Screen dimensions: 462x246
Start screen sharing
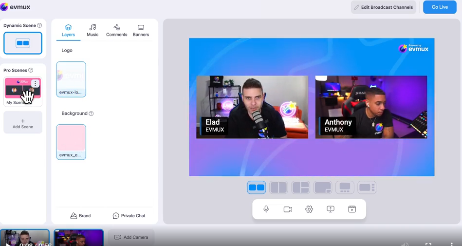331,209
